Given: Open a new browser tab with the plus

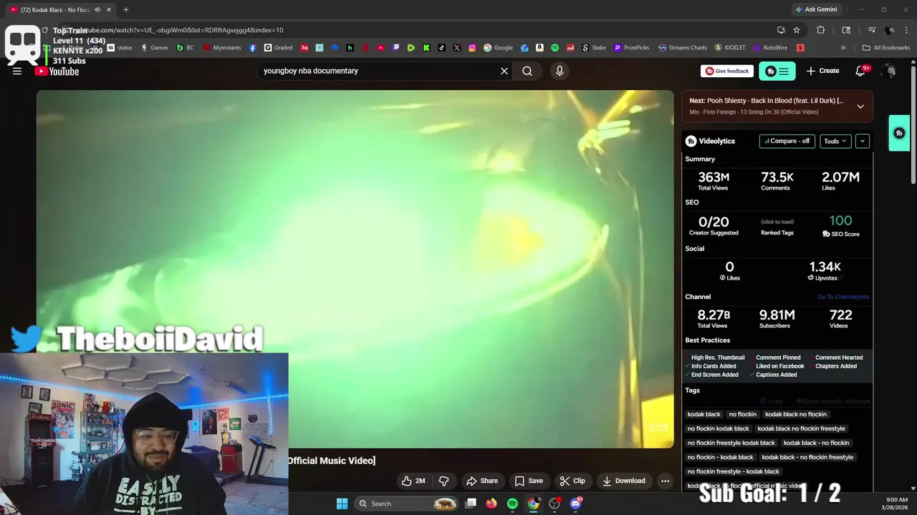Looking at the screenshot, I should tap(125, 9).
